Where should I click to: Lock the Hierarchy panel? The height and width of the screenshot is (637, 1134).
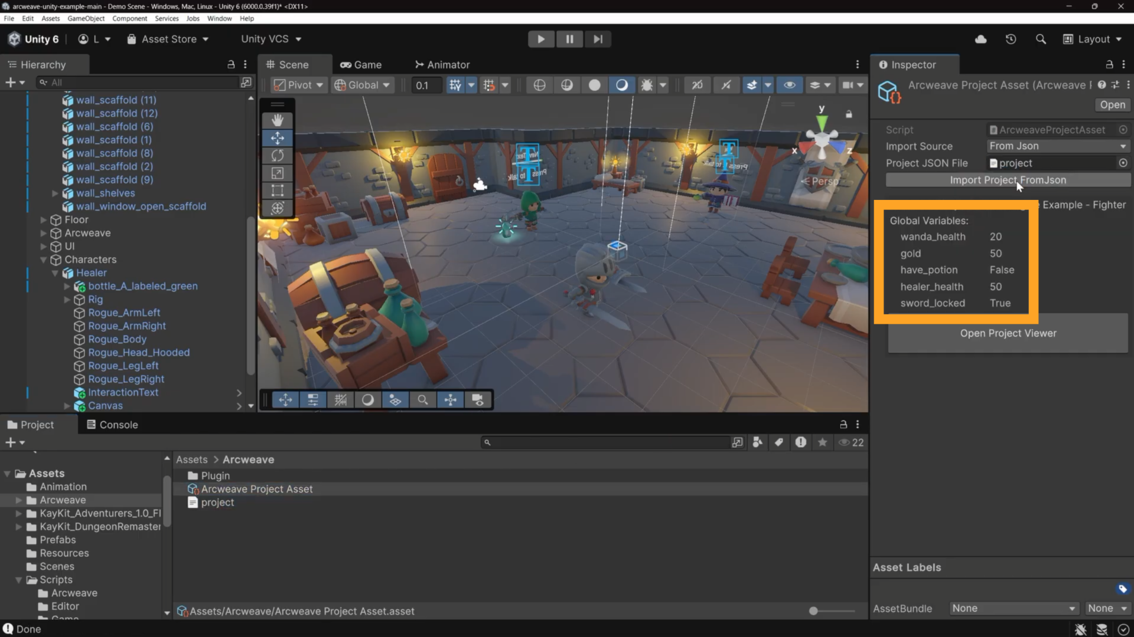231,64
